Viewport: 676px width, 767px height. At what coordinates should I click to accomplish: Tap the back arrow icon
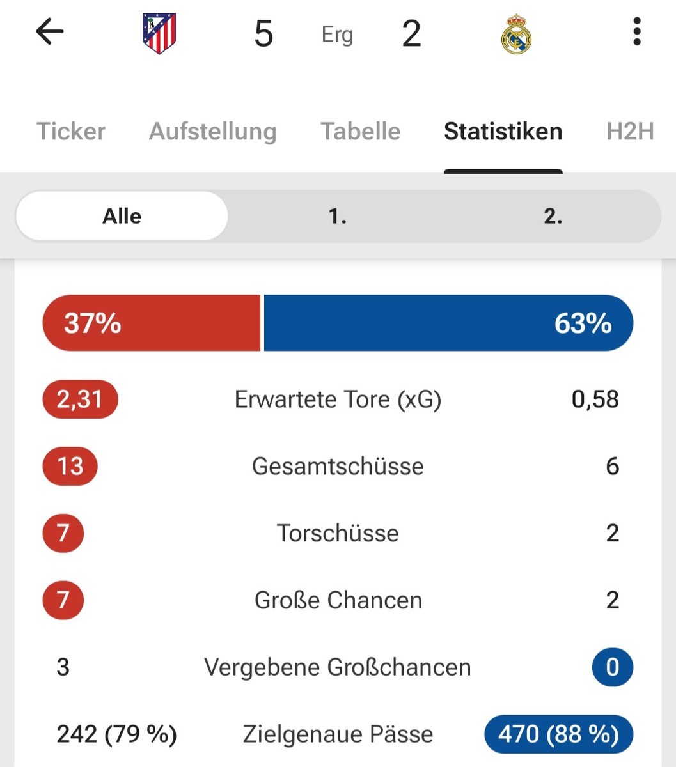50,32
